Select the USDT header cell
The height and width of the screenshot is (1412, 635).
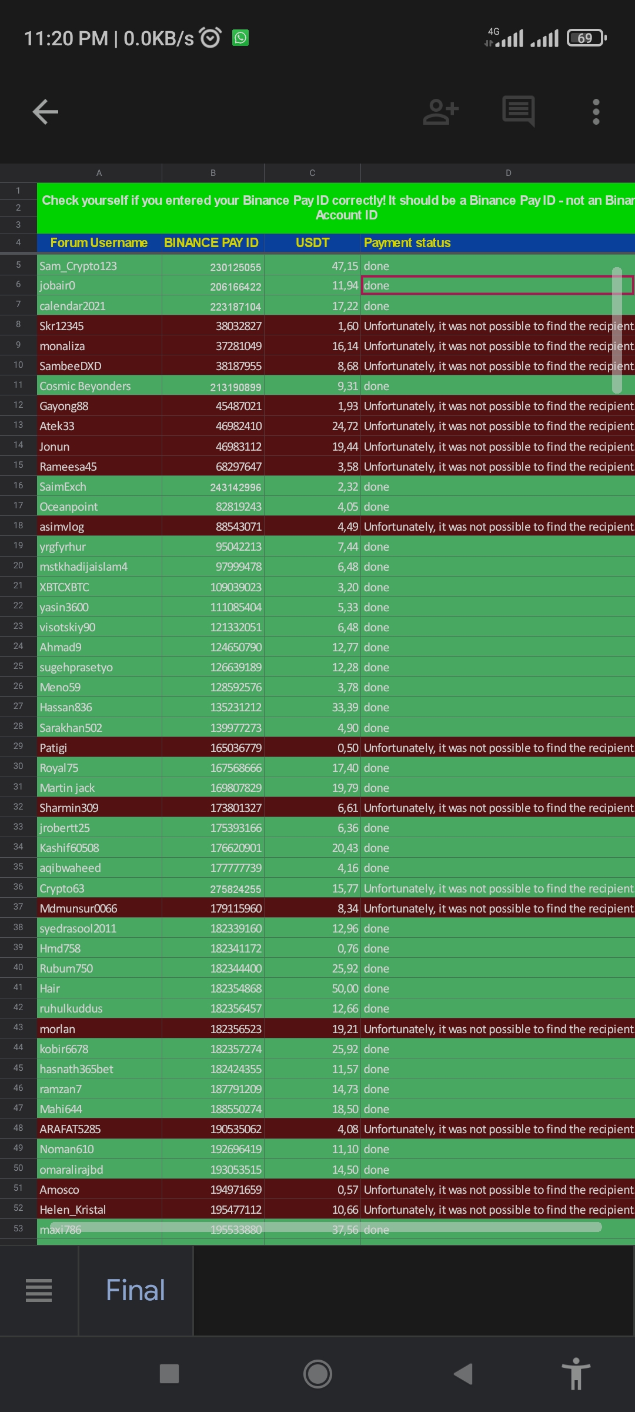tap(312, 243)
